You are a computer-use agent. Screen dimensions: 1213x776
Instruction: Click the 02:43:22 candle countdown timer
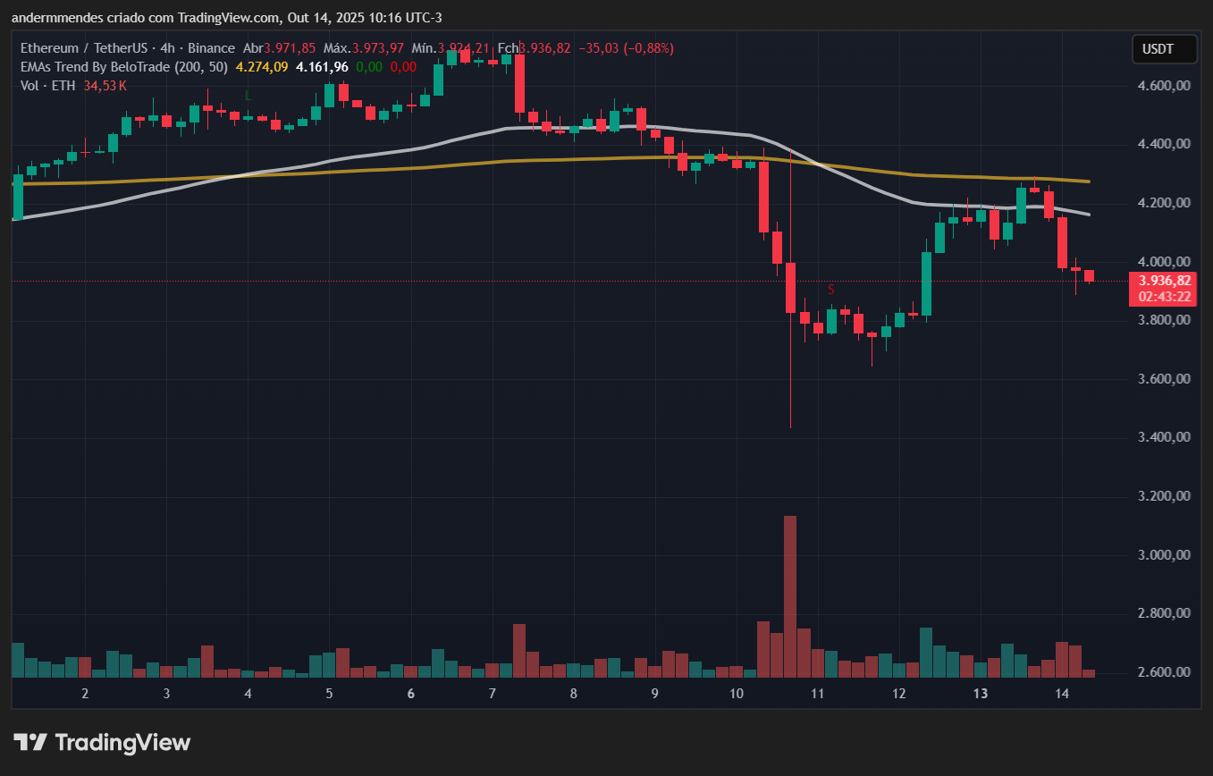(x=1162, y=296)
